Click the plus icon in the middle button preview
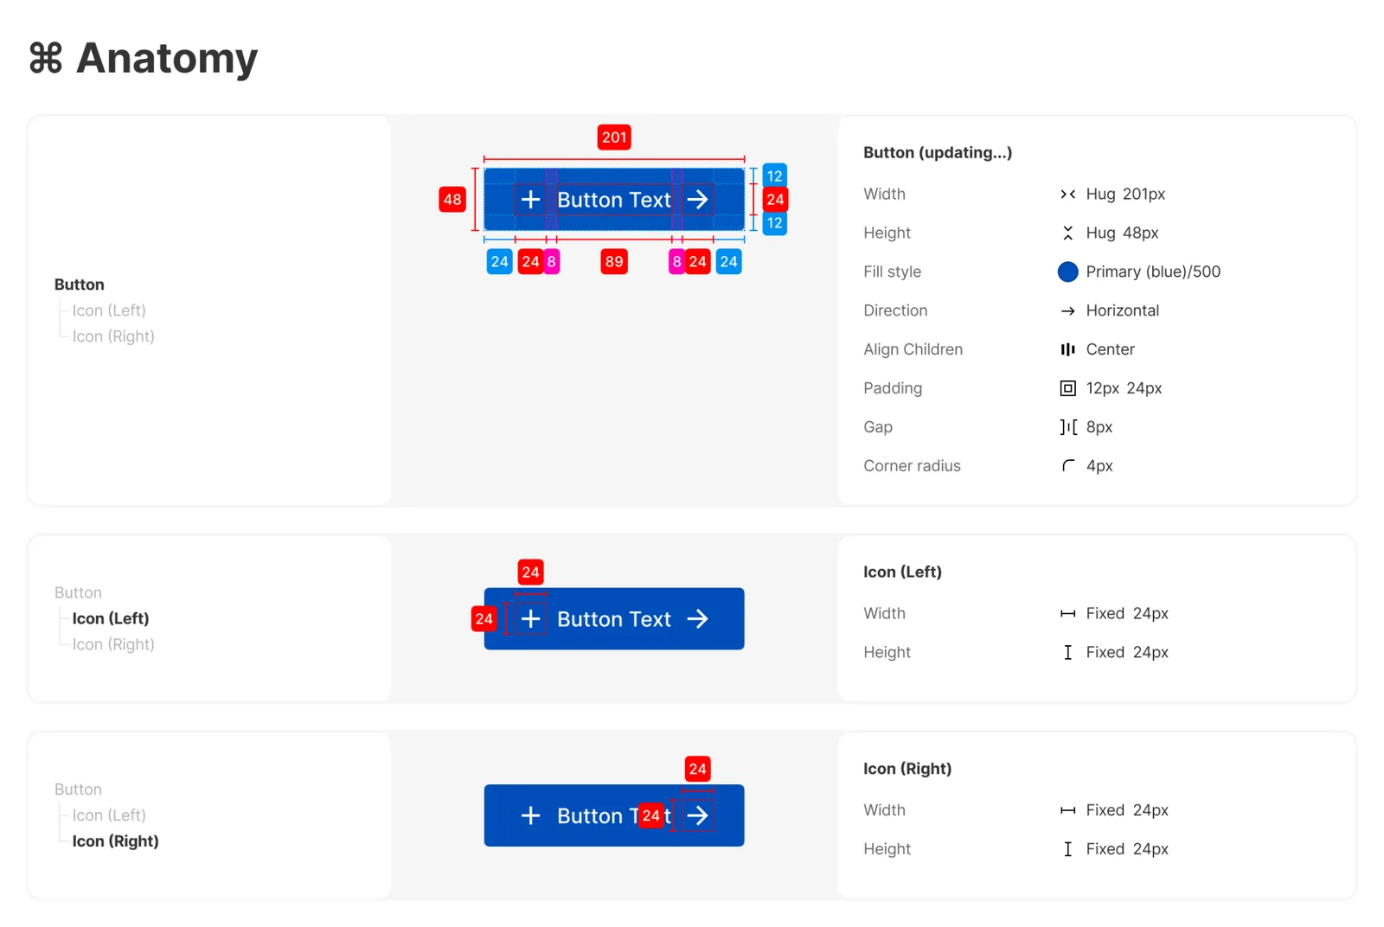The width and height of the screenshot is (1384, 927). 530,619
